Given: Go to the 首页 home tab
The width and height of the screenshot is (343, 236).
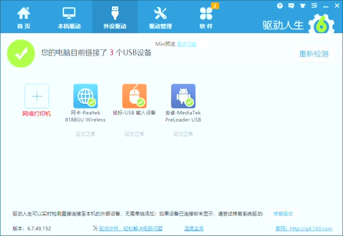Looking at the screenshot, I should (x=23, y=18).
